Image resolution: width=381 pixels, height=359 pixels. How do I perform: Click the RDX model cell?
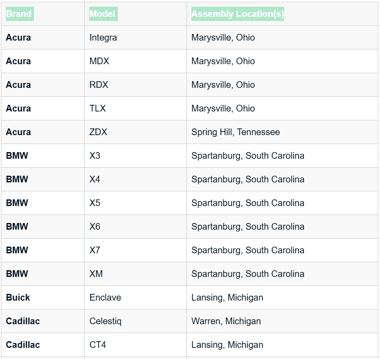(99, 85)
